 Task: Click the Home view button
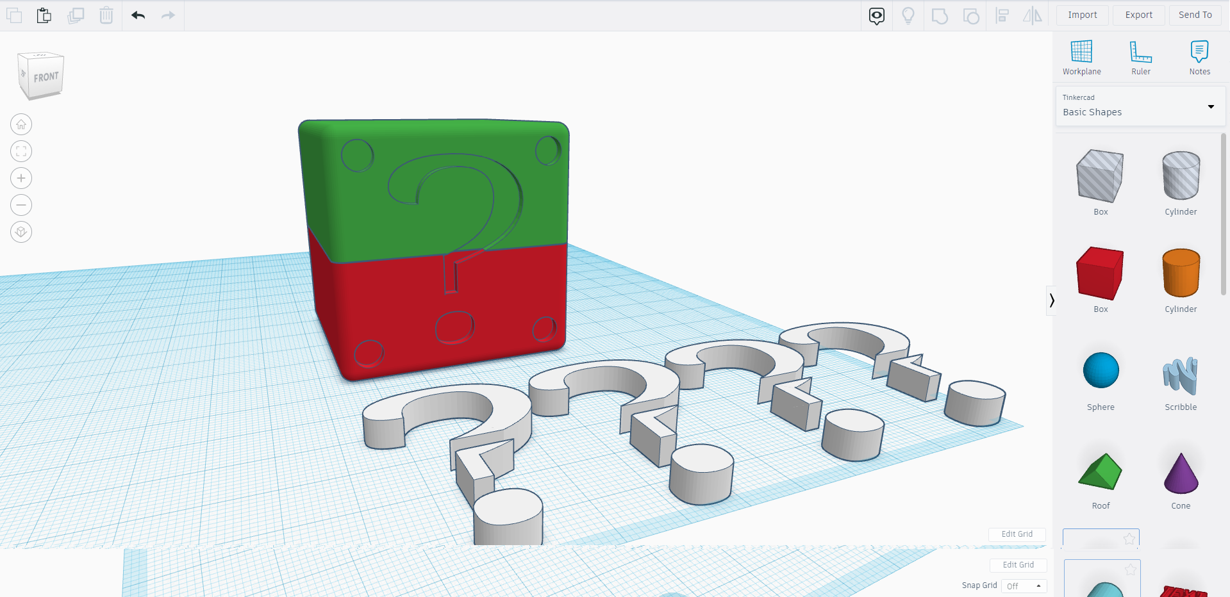[x=21, y=124]
